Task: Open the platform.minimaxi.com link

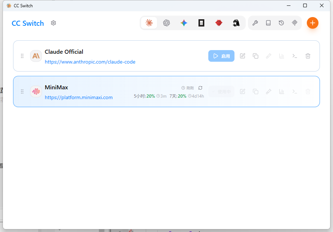Action: [x=79, y=98]
